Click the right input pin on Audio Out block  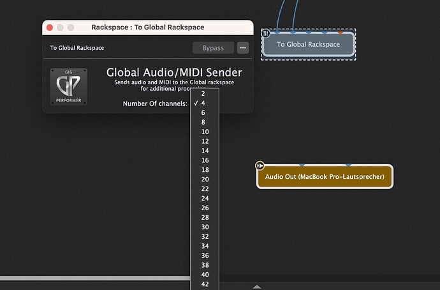point(348,165)
